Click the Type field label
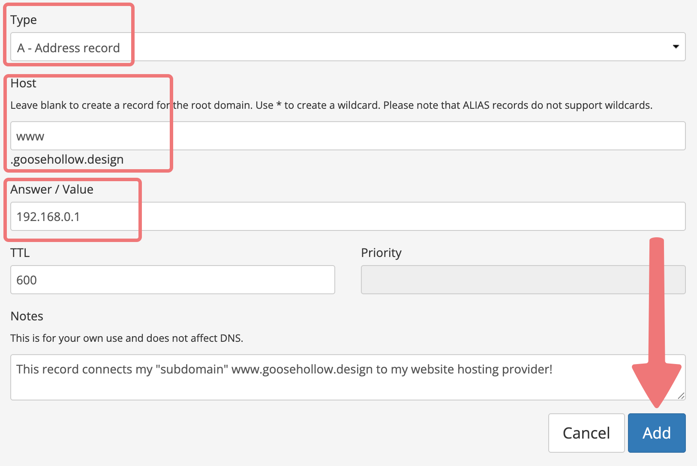This screenshot has height=466, width=697. pos(24,20)
